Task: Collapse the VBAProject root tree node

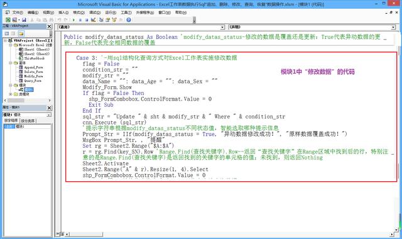Action: tap(5, 40)
